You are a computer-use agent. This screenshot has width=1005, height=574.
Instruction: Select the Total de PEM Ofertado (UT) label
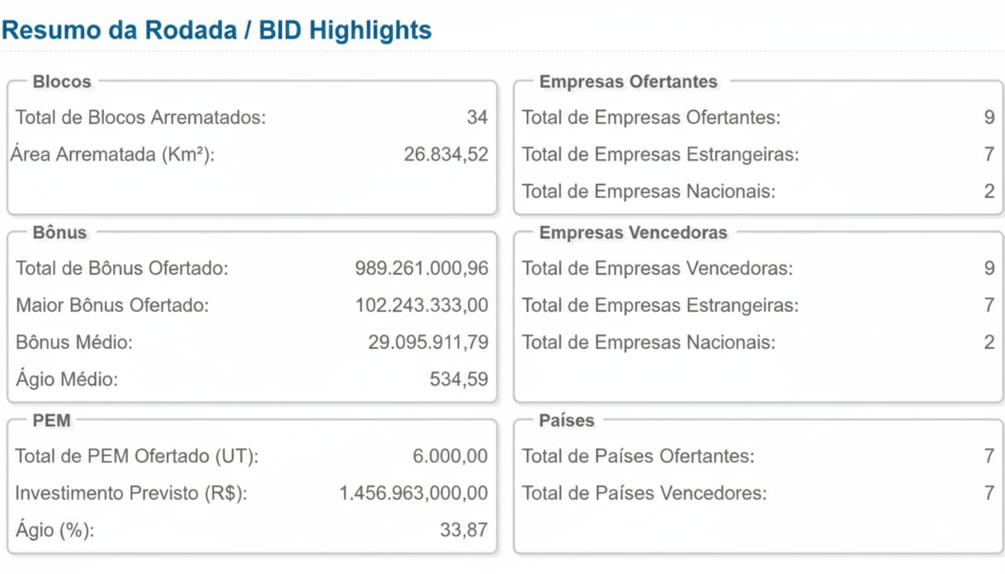point(137,456)
